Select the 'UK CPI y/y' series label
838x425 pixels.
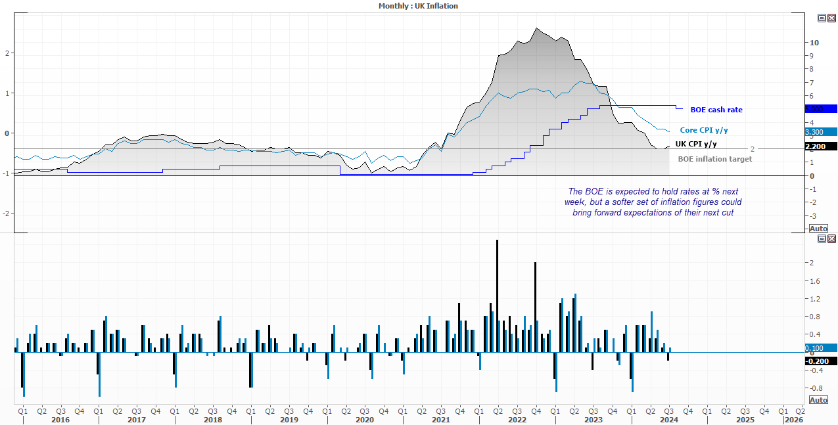[x=696, y=143]
